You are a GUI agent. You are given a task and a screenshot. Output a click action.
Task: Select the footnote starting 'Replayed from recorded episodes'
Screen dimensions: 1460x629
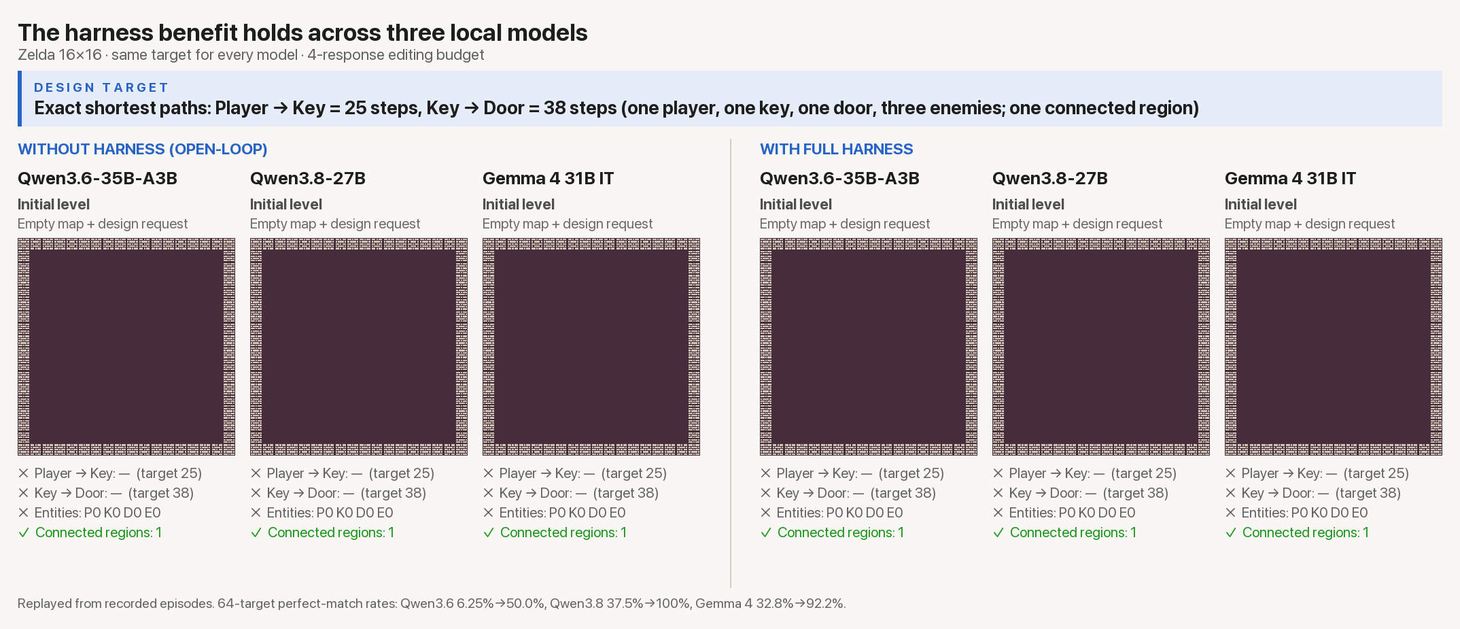(x=432, y=603)
